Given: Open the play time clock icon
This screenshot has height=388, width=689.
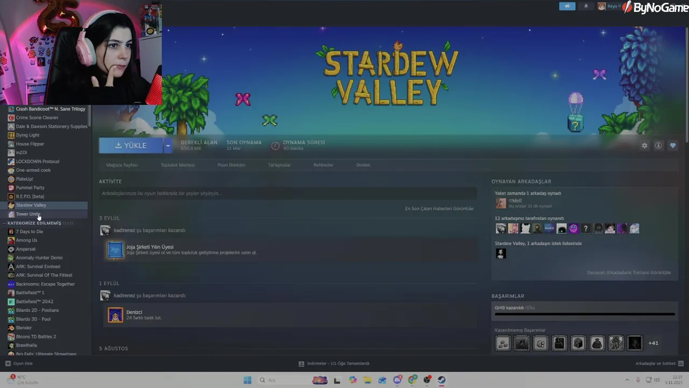Looking at the screenshot, I should click(x=275, y=145).
